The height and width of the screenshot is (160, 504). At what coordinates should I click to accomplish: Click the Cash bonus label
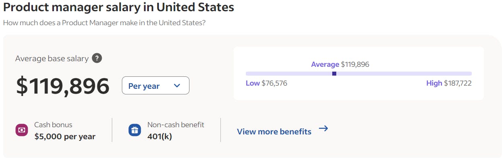pos(53,125)
